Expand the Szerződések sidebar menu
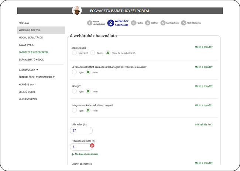240x171 pixels. click(x=28, y=69)
